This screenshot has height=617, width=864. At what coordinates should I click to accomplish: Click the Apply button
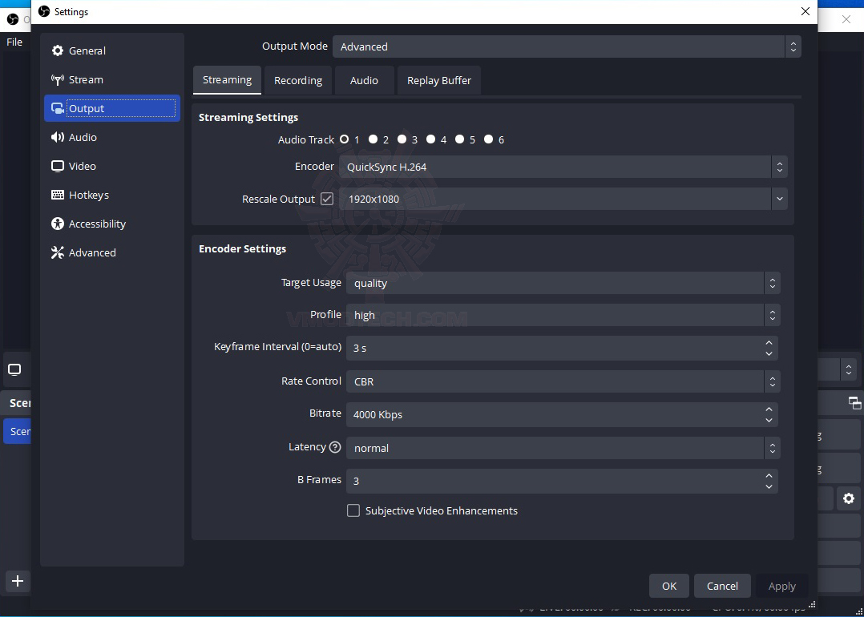[782, 587]
